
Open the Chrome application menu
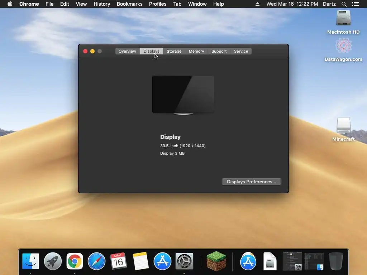(x=29, y=4)
